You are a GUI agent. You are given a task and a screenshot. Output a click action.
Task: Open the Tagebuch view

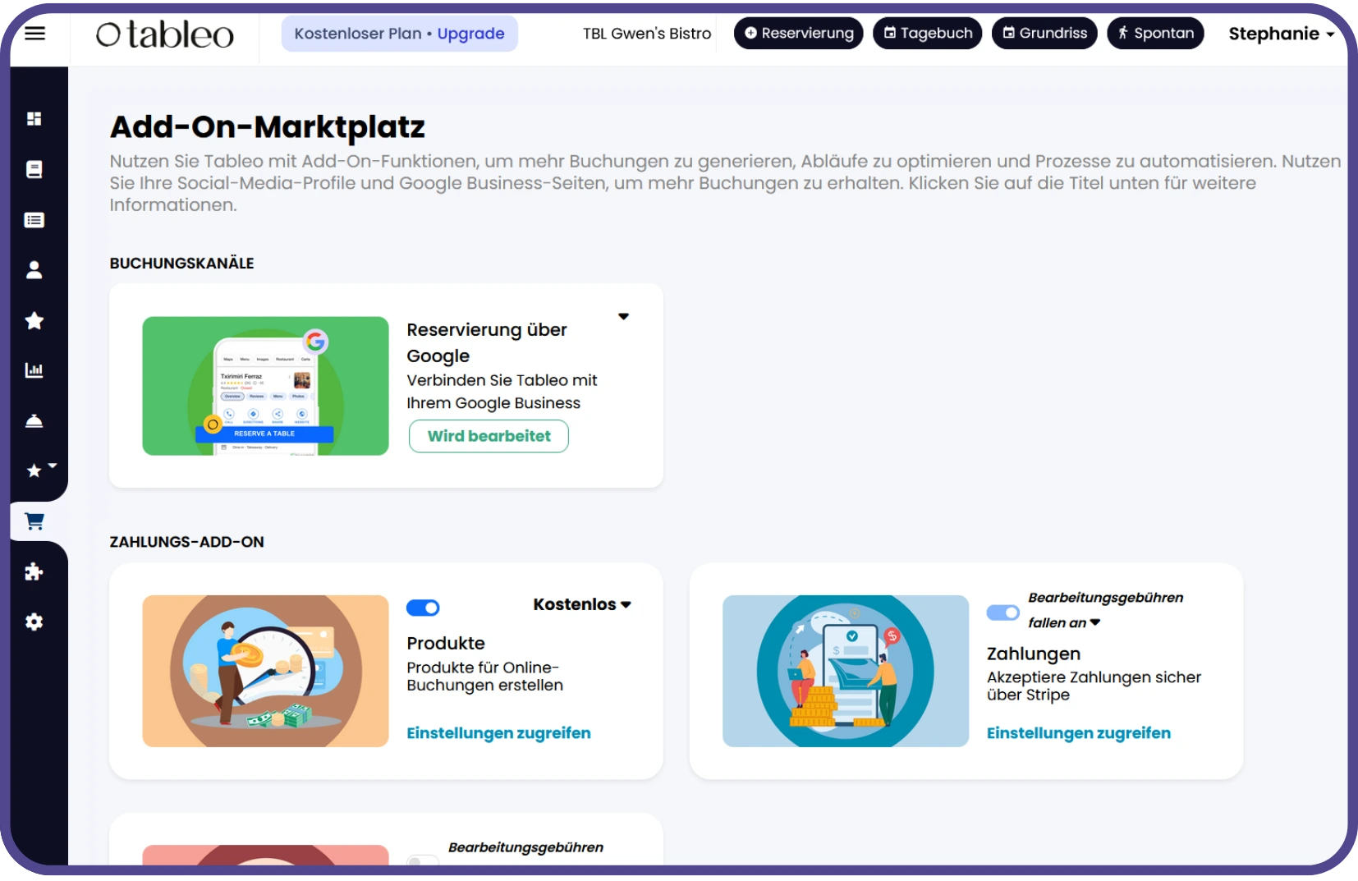927,34
